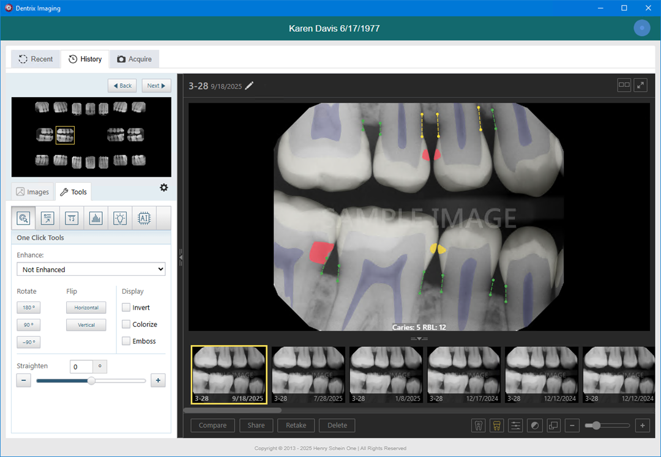Open the Enhance dropdown showing Not Enhanced
The width and height of the screenshot is (661, 457).
(x=91, y=269)
